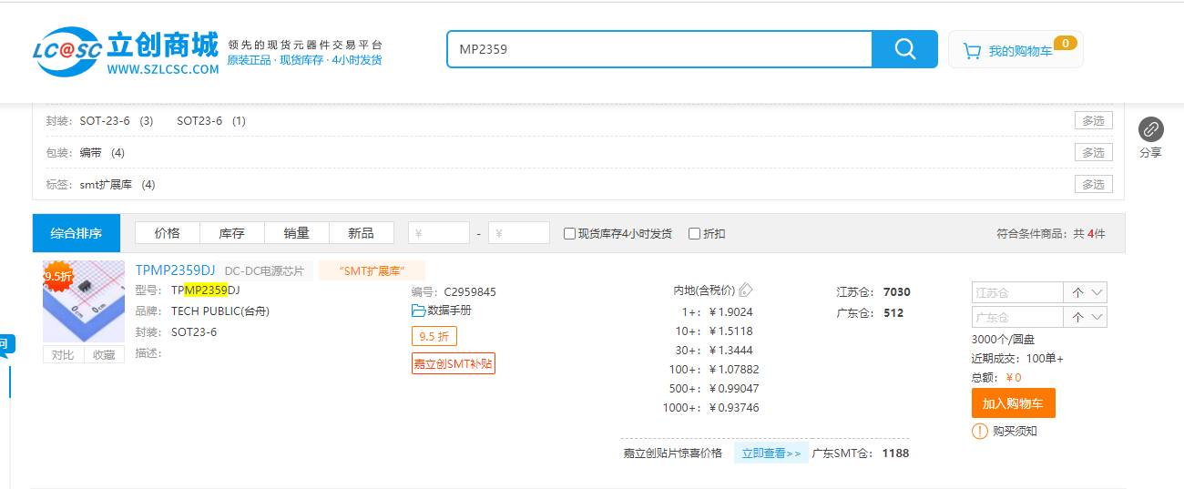Click part number C2959845
The image size is (1184, 489).
pyautogui.click(x=470, y=291)
